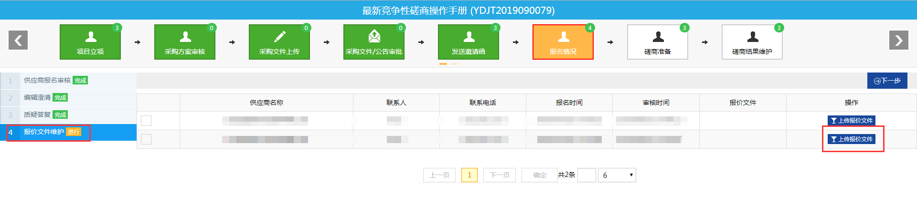Click 上传报价文件 for the second supplier
The width and height of the screenshot is (917, 197).
[x=851, y=139]
